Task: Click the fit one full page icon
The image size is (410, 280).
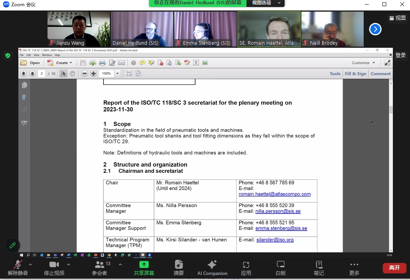Action: (138, 73)
